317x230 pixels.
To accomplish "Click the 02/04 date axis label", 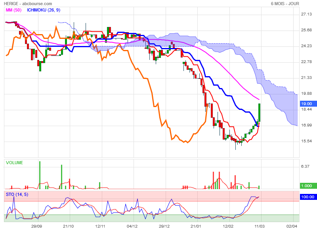I will tap(292, 226).
